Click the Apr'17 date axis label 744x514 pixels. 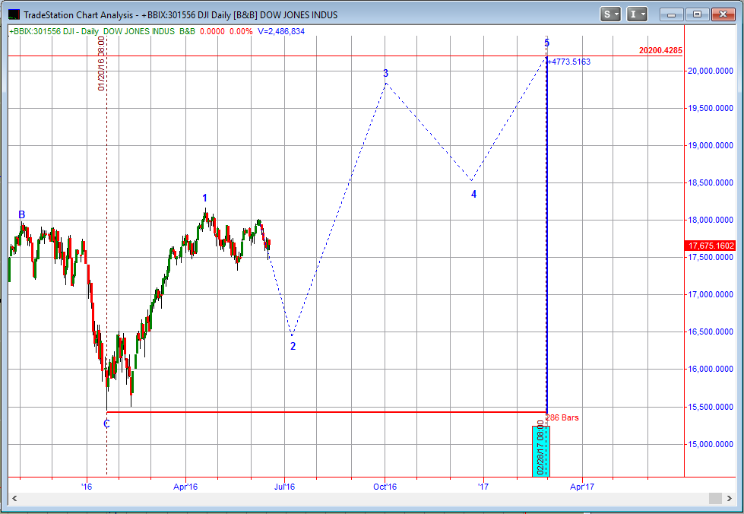[581, 487]
